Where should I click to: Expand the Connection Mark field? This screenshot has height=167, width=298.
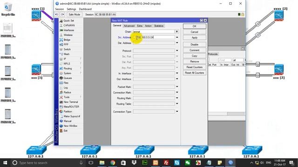click(x=177, y=92)
